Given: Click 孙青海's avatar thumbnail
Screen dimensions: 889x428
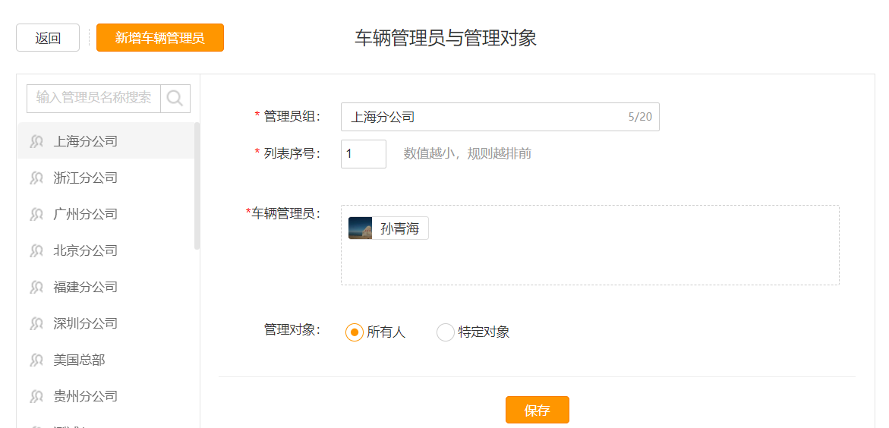Looking at the screenshot, I should point(360,228).
